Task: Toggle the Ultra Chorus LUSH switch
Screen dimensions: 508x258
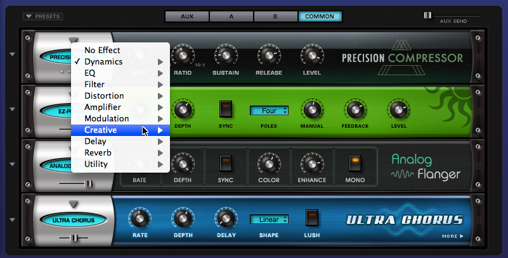Action: (x=311, y=218)
